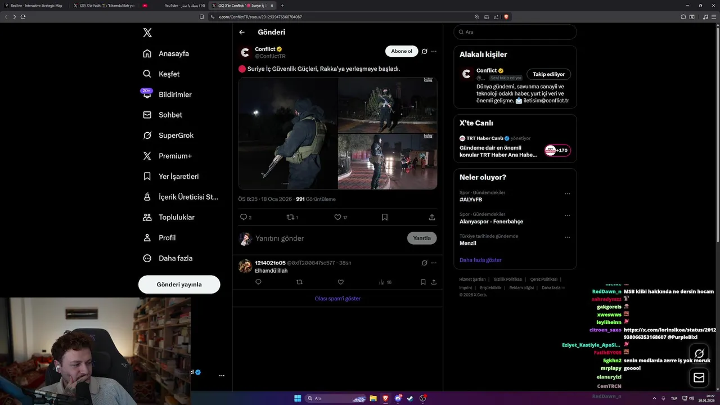Screen dimensions: 720x405
Task: Click Brave shields icon
Action: click(x=506, y=17)
